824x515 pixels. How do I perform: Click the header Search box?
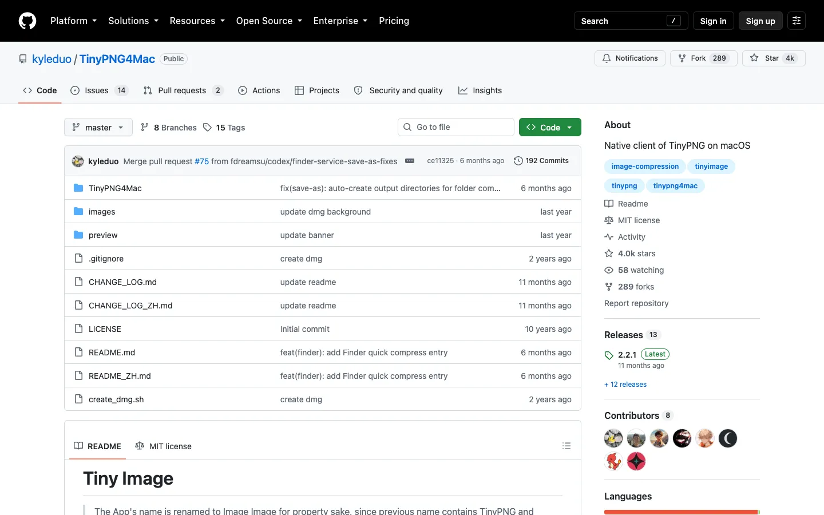(x=631, y=21)
